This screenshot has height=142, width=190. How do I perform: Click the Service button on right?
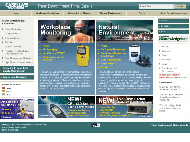click(173, 21)
